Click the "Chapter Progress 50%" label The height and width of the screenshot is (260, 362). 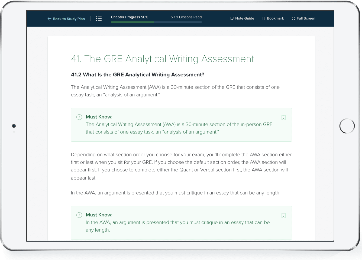coord(130,17)
